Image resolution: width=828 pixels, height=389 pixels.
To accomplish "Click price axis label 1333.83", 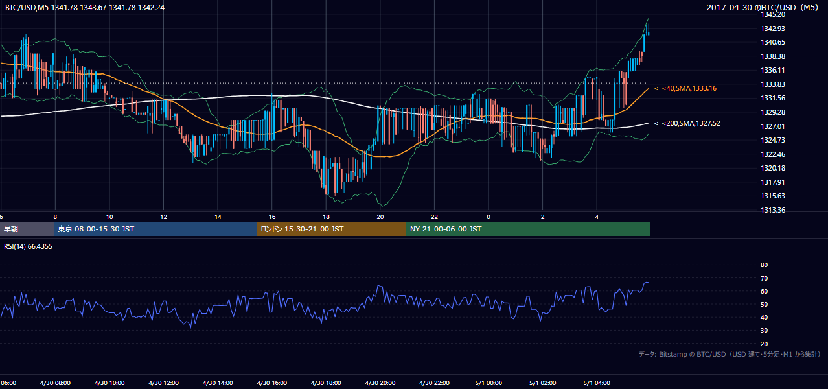I will click(x=774, y=84).
